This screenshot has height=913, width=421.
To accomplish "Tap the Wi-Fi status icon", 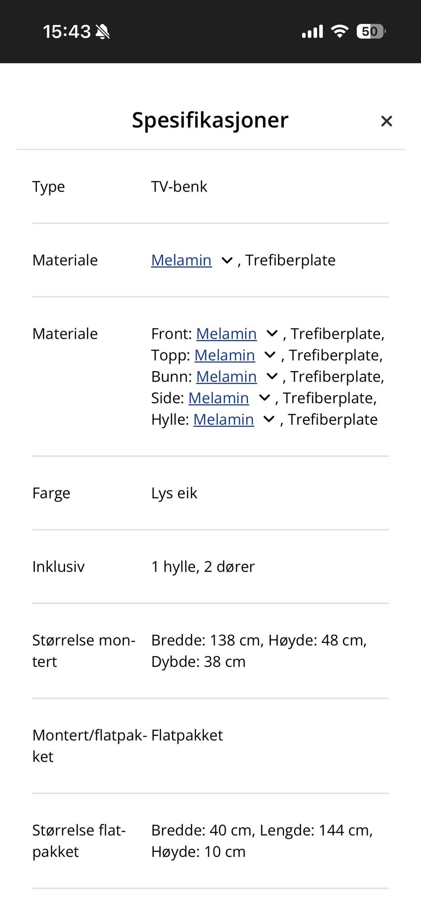I will tap(339, 31).
